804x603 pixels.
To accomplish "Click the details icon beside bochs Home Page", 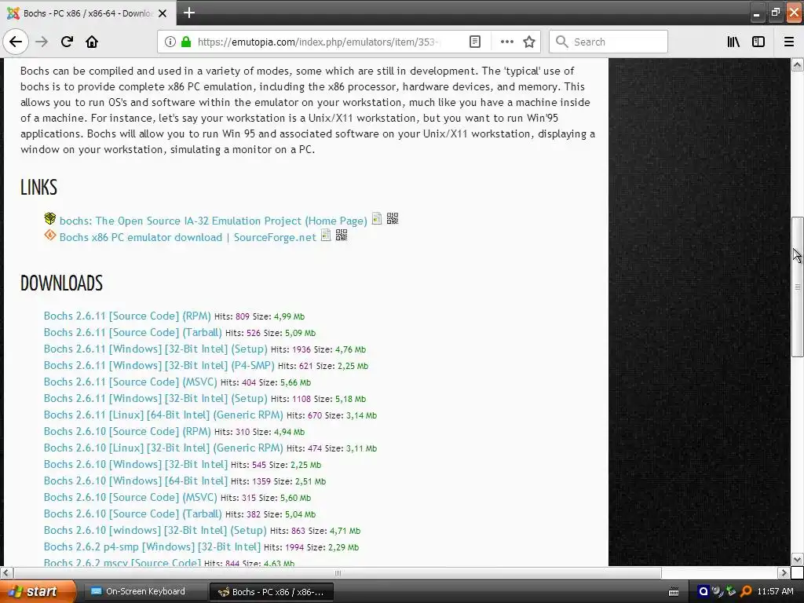I will point(377,219).
